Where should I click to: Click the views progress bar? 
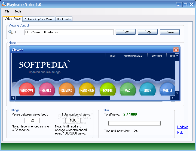(134, 123)
